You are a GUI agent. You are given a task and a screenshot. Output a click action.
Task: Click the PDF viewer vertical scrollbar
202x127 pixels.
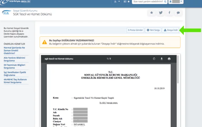click(x=178, y=69)
